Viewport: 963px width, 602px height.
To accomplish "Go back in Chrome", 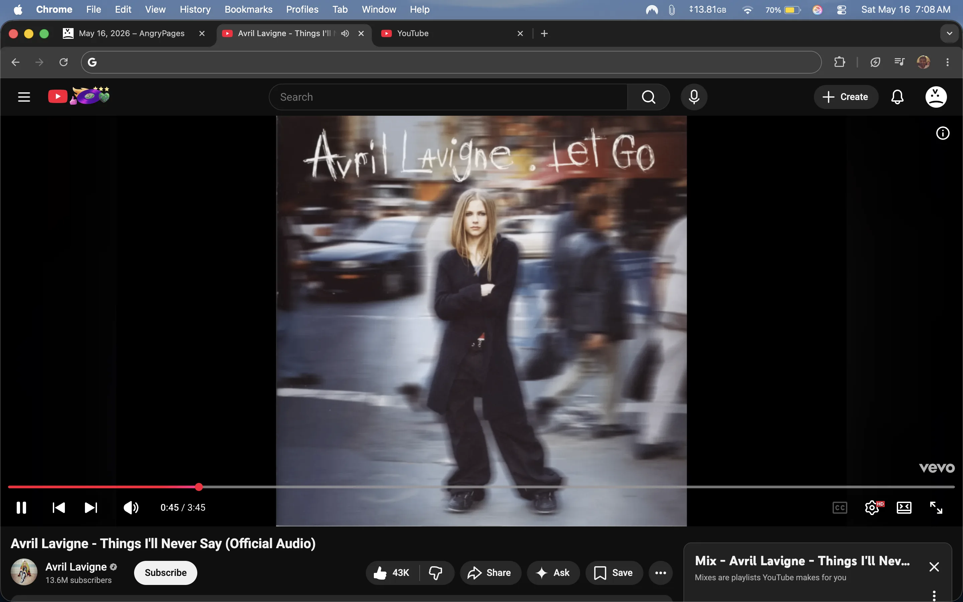I will coord(15,62).
